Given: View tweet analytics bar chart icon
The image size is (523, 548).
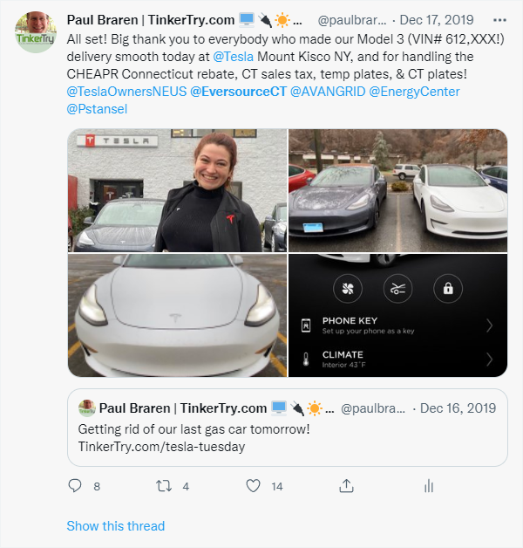Looking at the screenshot, I should 429,486.
